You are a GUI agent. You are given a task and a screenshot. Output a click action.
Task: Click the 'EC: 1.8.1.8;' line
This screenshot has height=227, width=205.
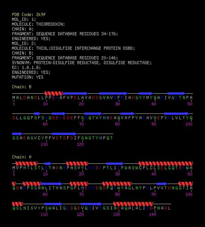(27, 68)
